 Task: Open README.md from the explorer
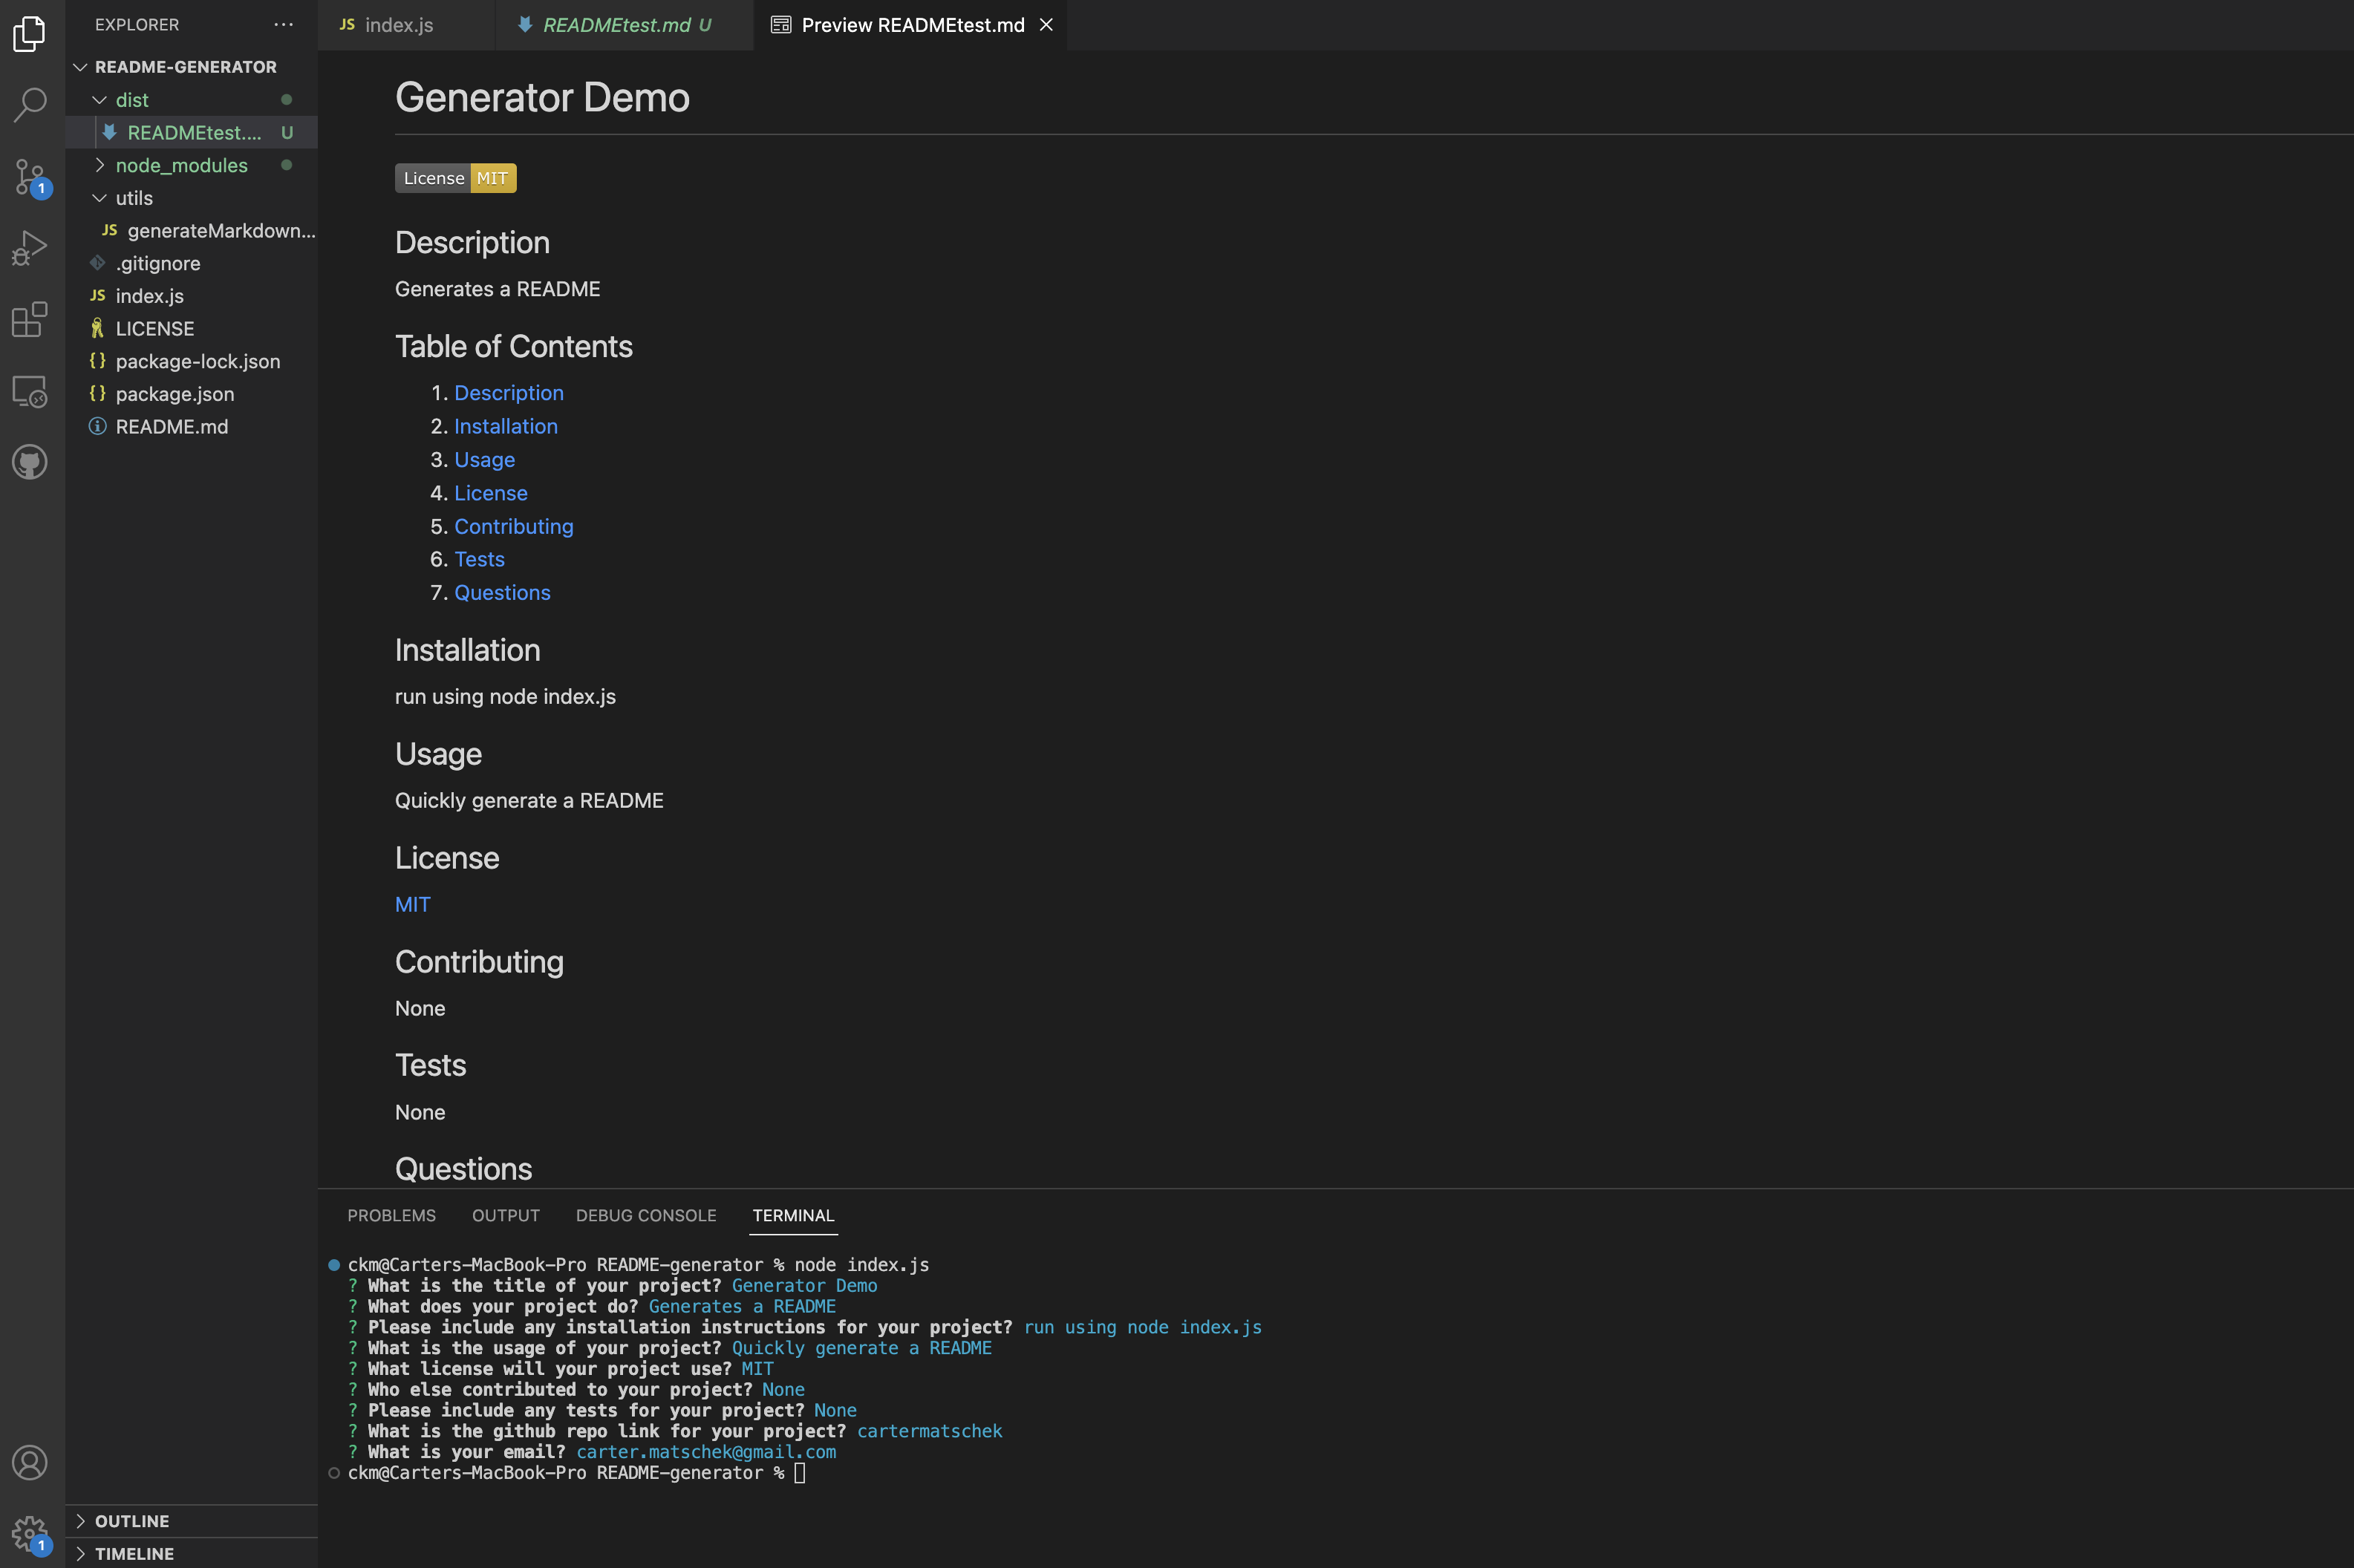point(172,426)
